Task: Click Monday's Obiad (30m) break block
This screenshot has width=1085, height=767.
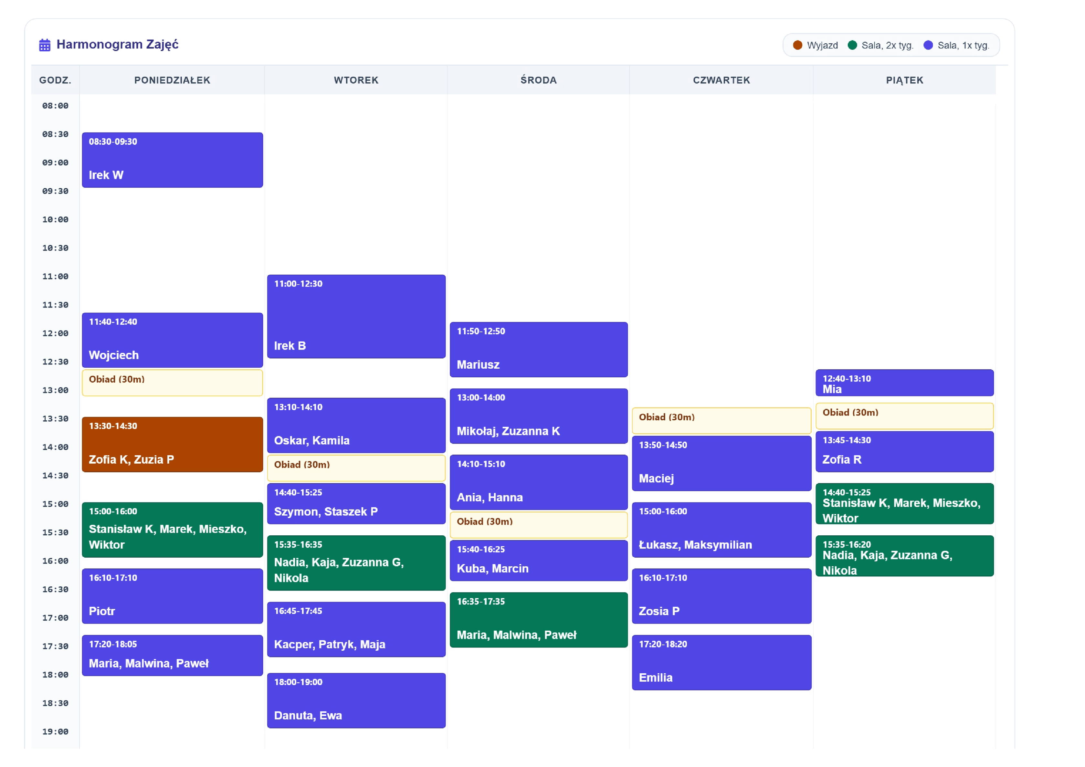Action: (172, 382)
